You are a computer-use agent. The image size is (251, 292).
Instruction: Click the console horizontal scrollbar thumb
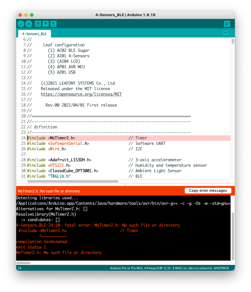(23, 263)
